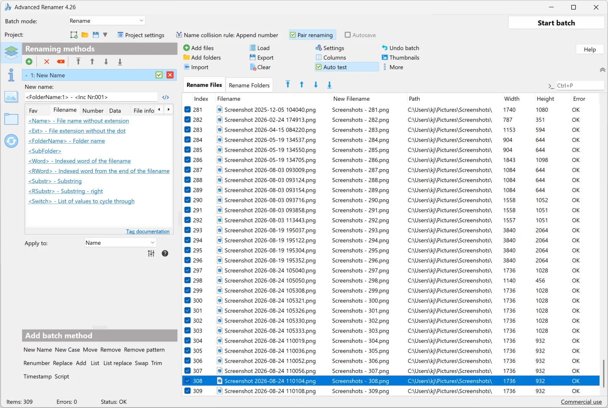Click Undo batch

(401, 48)
